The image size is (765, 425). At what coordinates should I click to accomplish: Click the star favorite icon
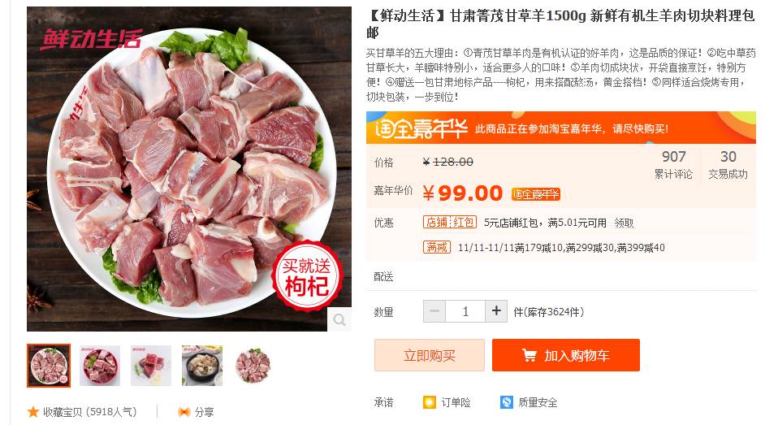(x=33, y=412)
